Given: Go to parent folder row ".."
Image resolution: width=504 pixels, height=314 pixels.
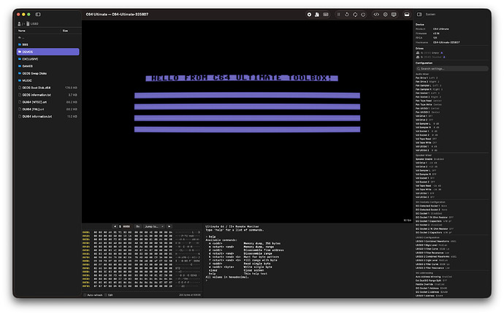Looking at the screenshot, I should (48, 37).
